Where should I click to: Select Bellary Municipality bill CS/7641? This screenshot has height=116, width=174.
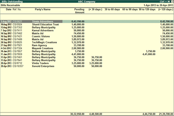click(17, 60)
